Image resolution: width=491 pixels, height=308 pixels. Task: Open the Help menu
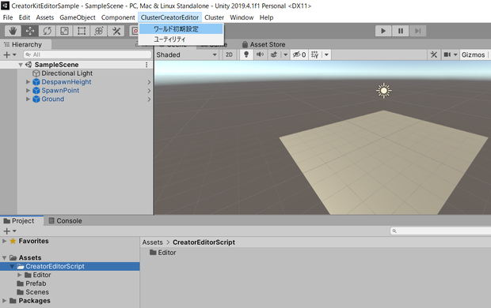click(x=266, y=17)
